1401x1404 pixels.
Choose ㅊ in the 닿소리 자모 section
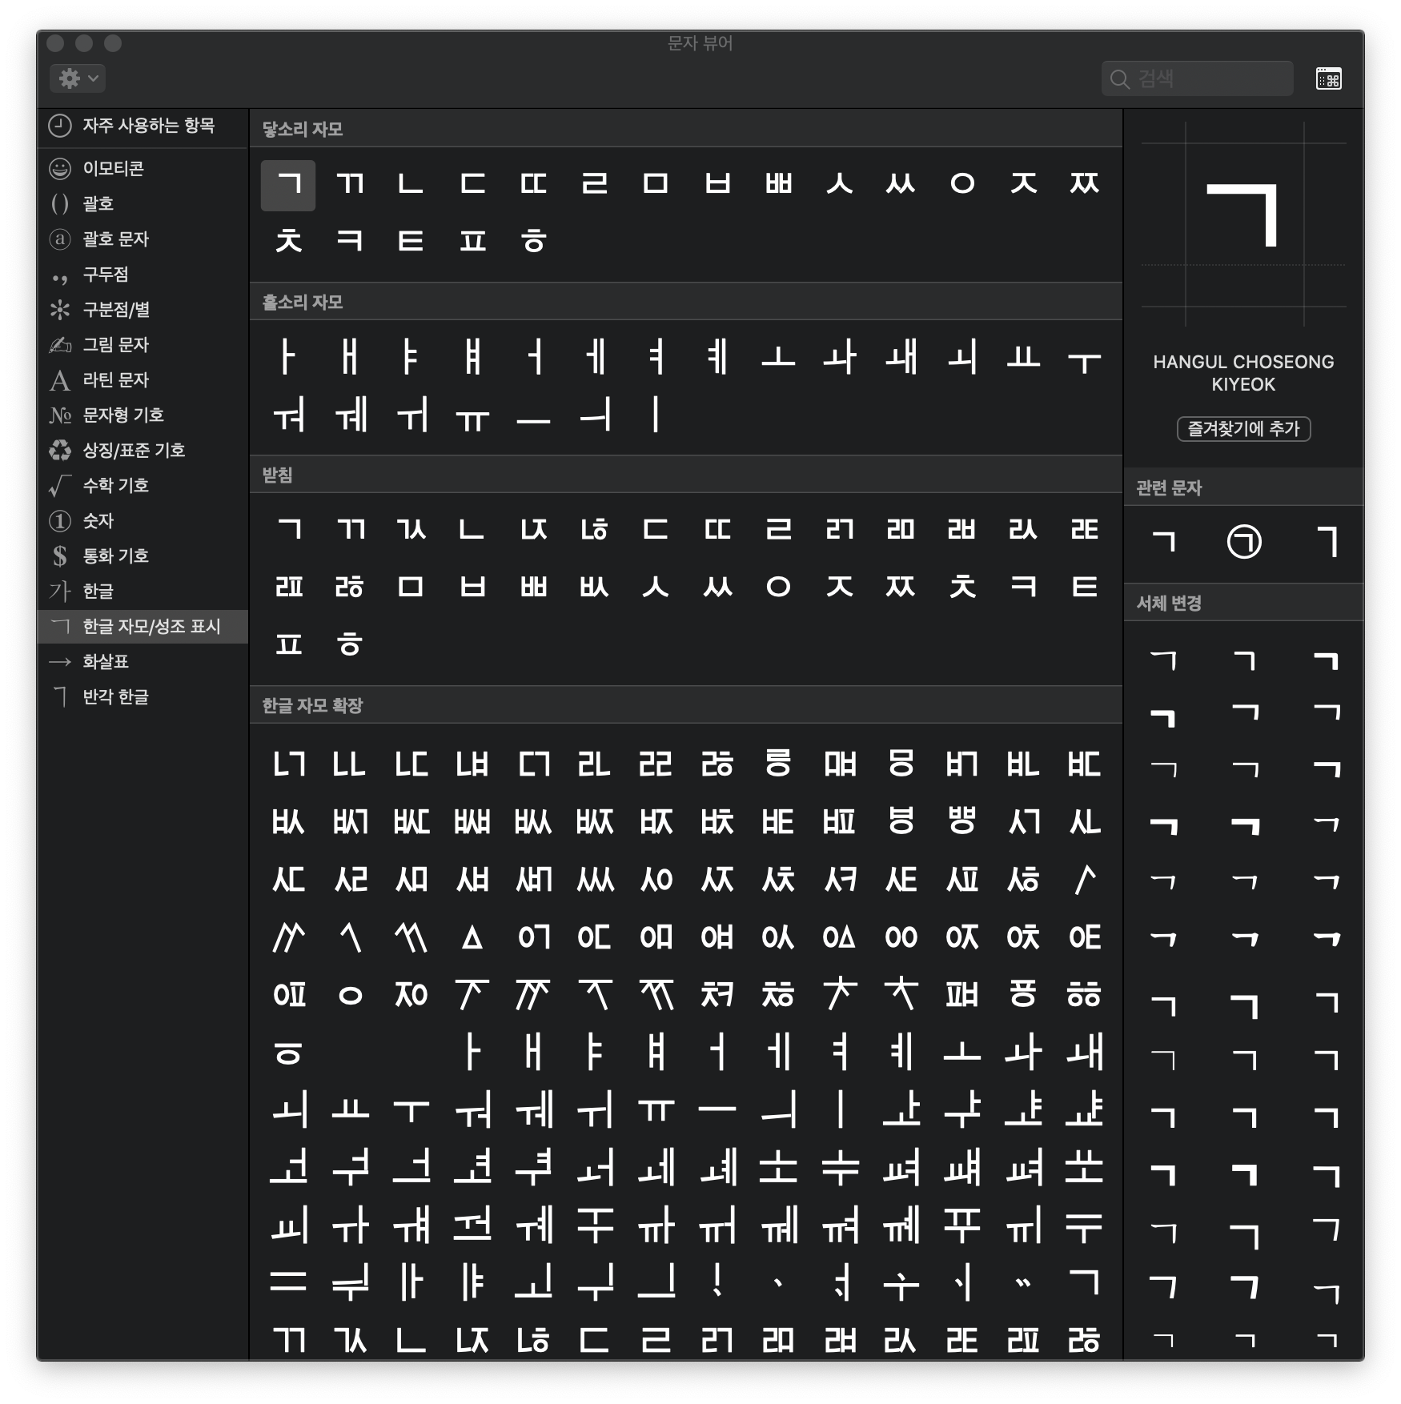(x=288, y=242)
